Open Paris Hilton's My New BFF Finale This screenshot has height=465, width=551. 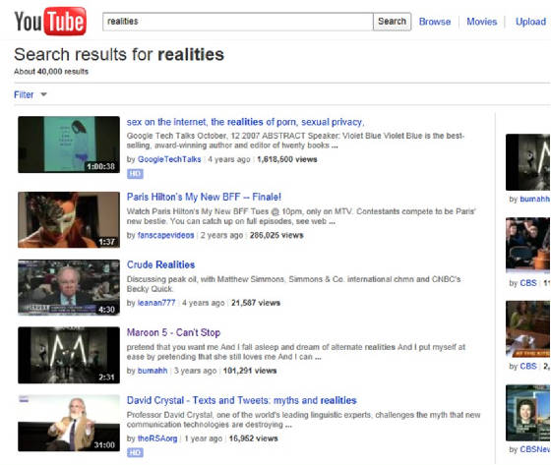point(204,197)
